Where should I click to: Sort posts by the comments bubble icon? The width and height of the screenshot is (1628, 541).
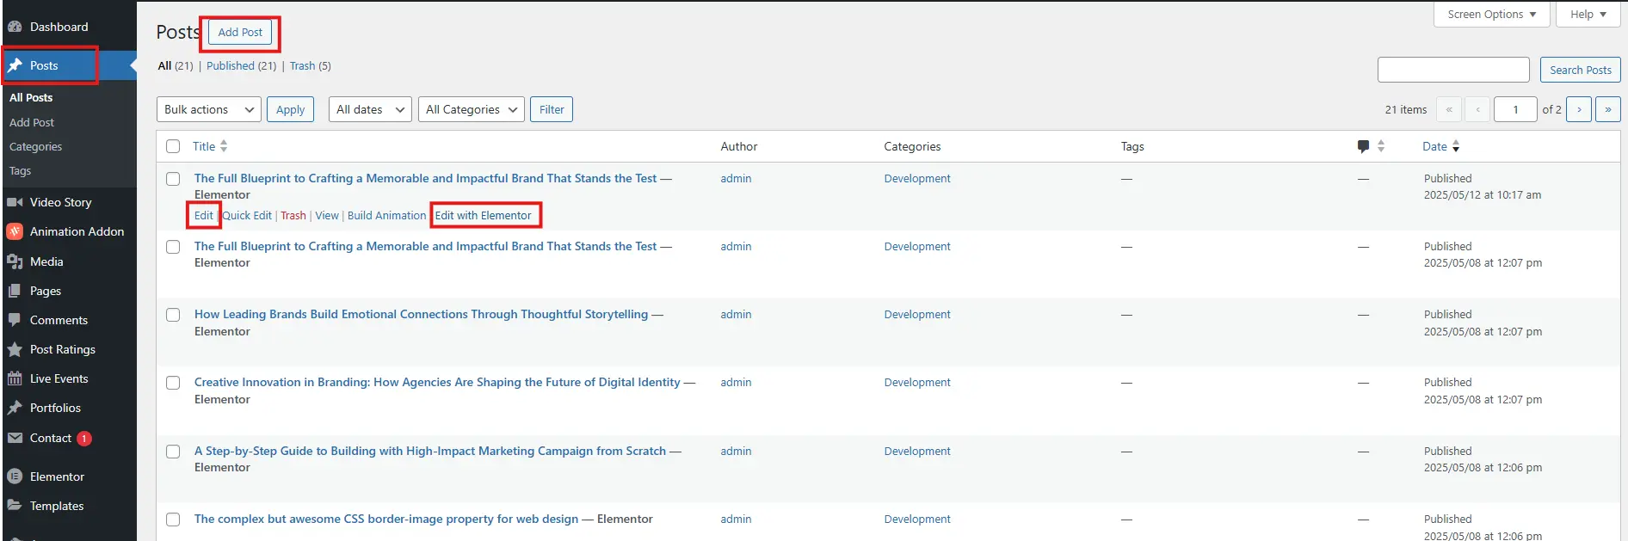point(1363,146)
